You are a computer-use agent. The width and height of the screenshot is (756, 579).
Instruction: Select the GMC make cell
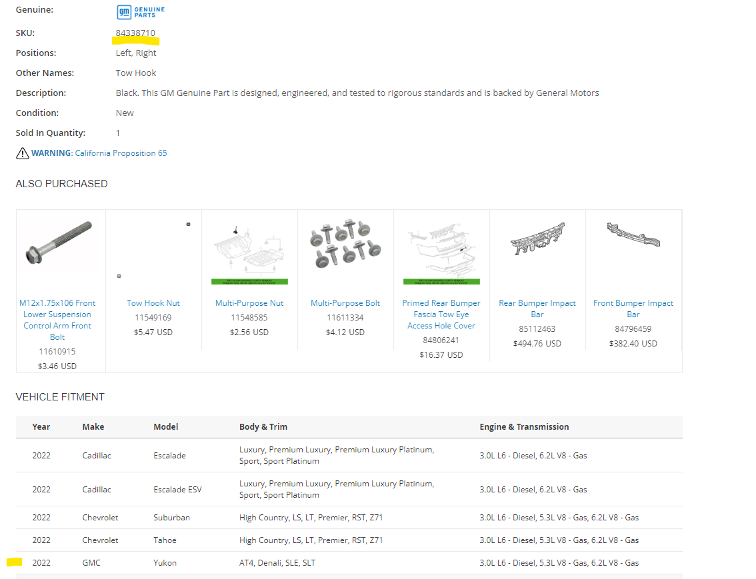91,562
